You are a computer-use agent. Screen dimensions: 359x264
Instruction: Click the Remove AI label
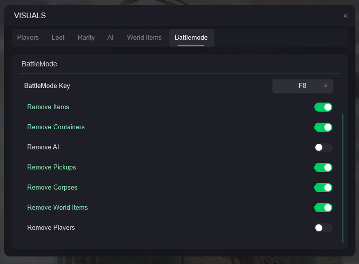tap(43, 147)
